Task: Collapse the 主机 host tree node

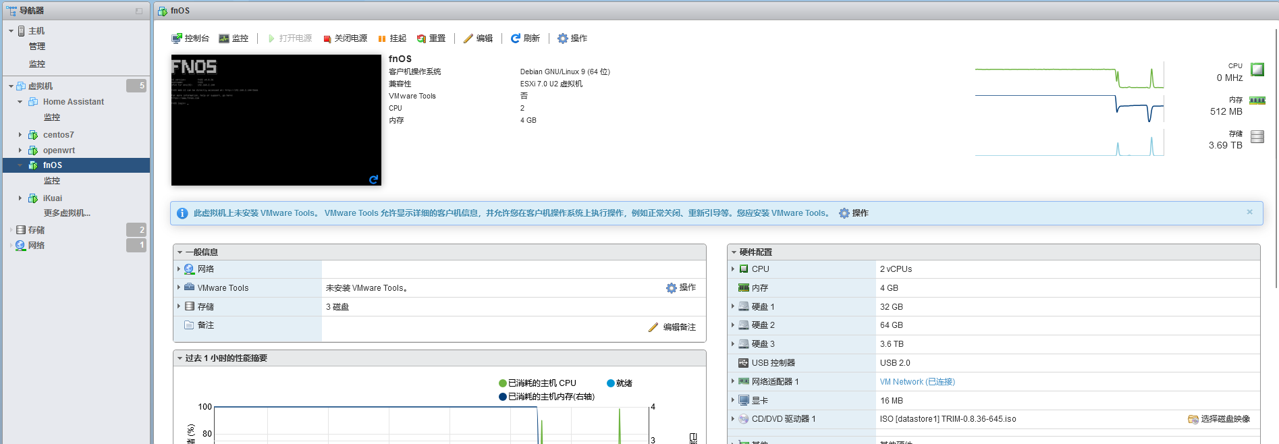Action: click(x=11, y=31)
